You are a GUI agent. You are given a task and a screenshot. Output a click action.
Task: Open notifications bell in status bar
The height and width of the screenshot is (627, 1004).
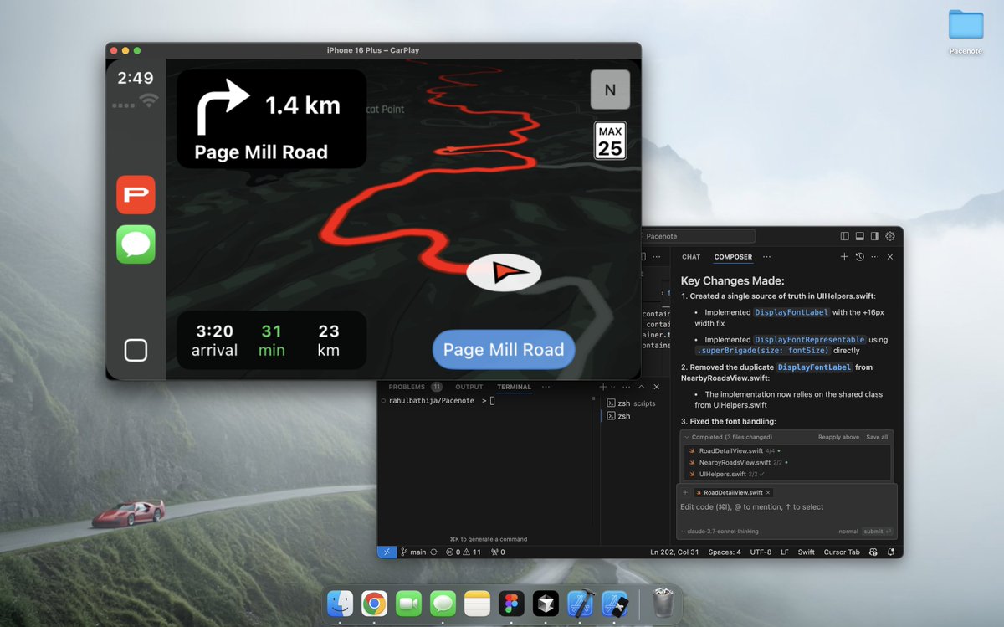[891, 552]
